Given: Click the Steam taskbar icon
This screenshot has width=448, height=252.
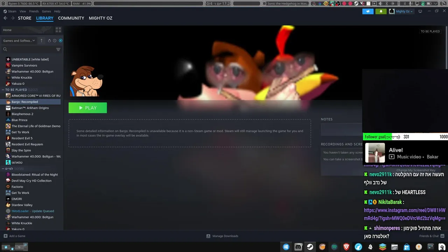Looking at the screenshot, I should pyautogui.click(x=310, y=247).
